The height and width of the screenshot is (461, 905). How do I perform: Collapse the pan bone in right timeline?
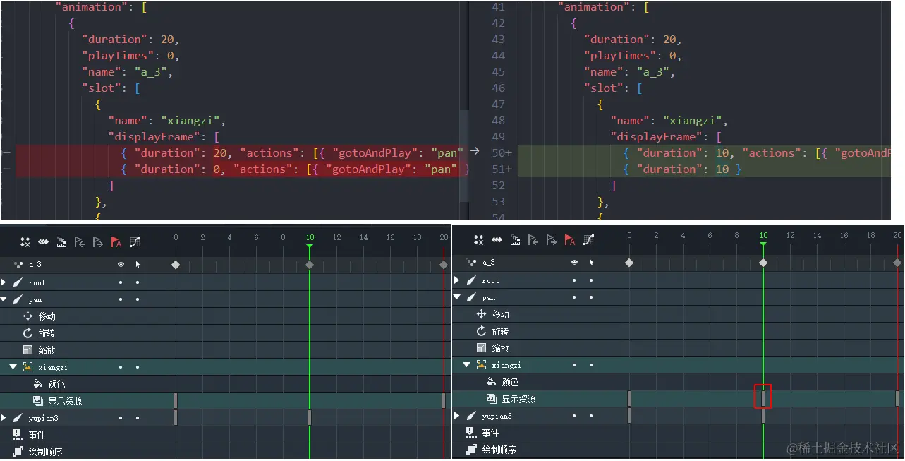tap(457, 297)
